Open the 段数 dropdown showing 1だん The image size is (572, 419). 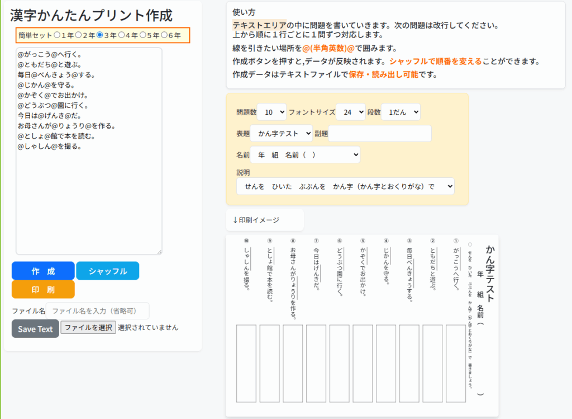pos(401,112)
